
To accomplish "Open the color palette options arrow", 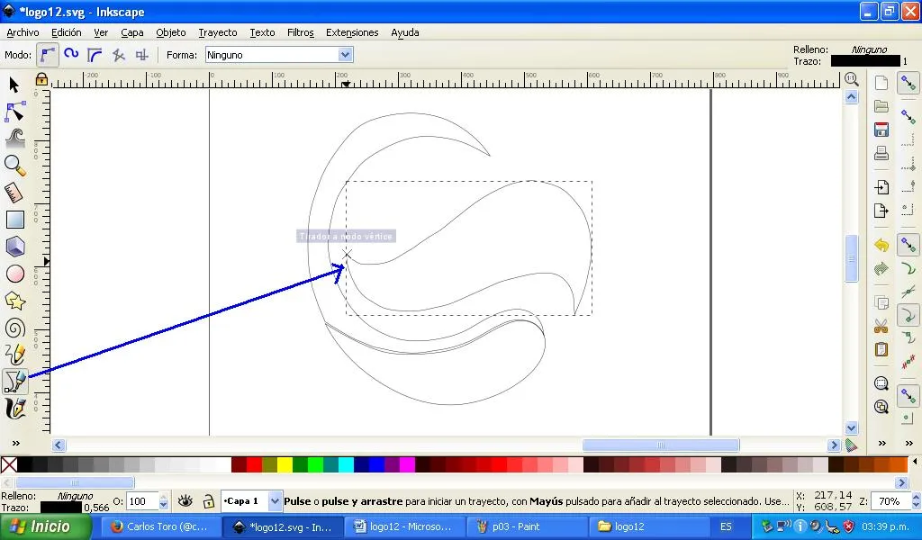I will [x=915, y=463].
